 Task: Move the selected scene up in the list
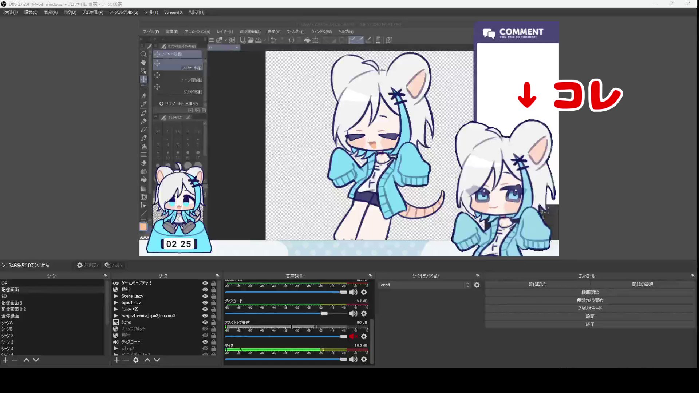click(26, 360)
